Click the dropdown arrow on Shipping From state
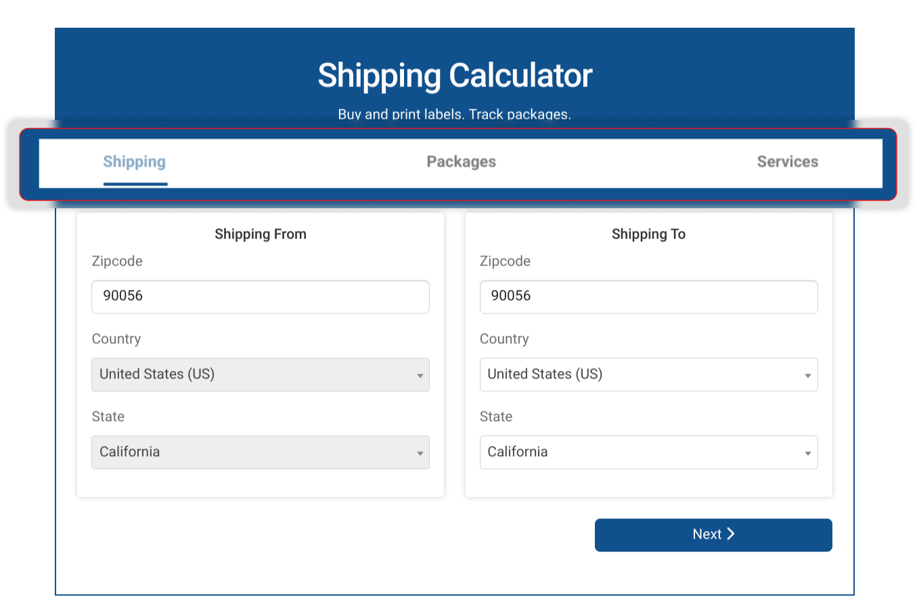Screen dimensions: 917x609 click(x=419, y=452)
